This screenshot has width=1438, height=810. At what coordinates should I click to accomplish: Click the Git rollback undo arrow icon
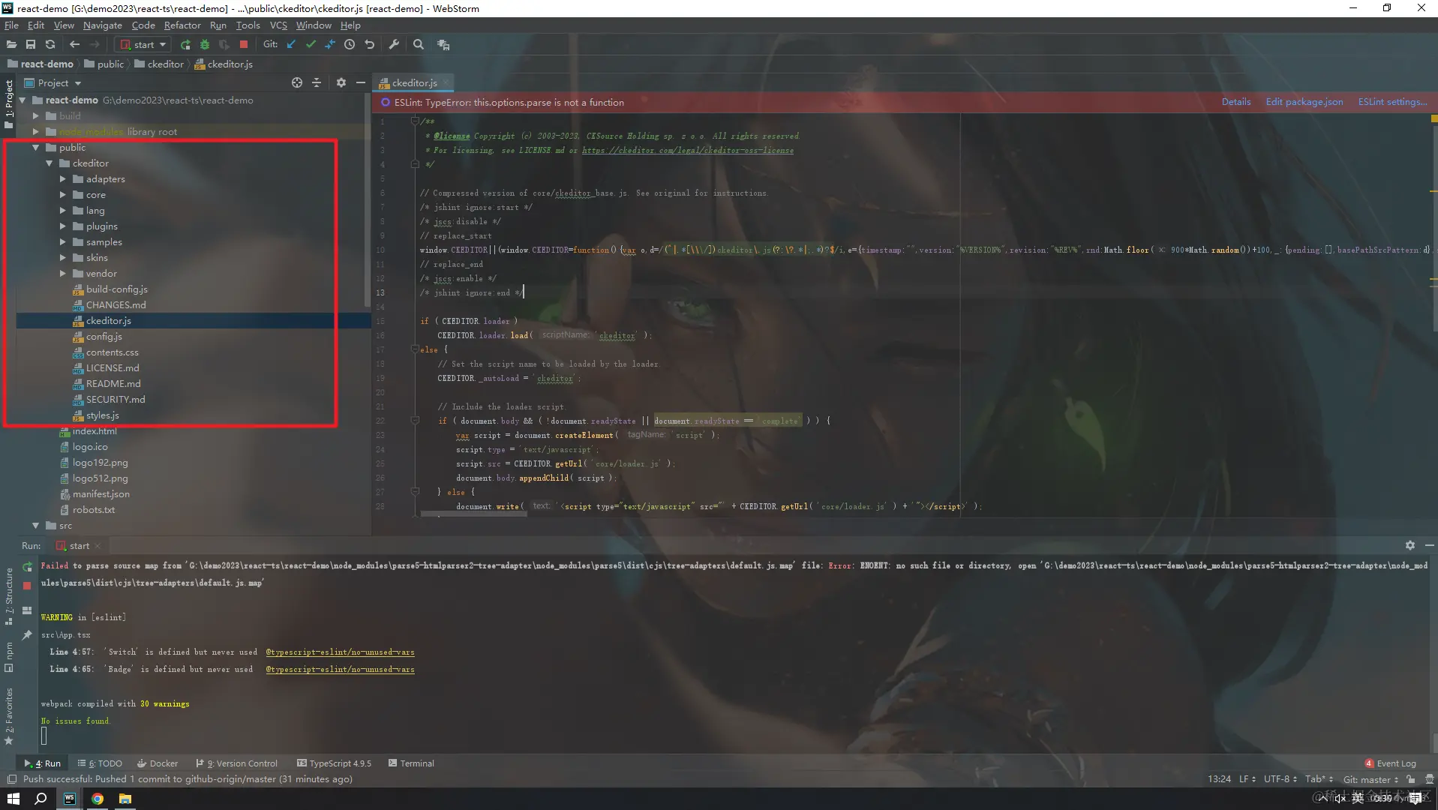pyautogui.click(x=369, y=45)
